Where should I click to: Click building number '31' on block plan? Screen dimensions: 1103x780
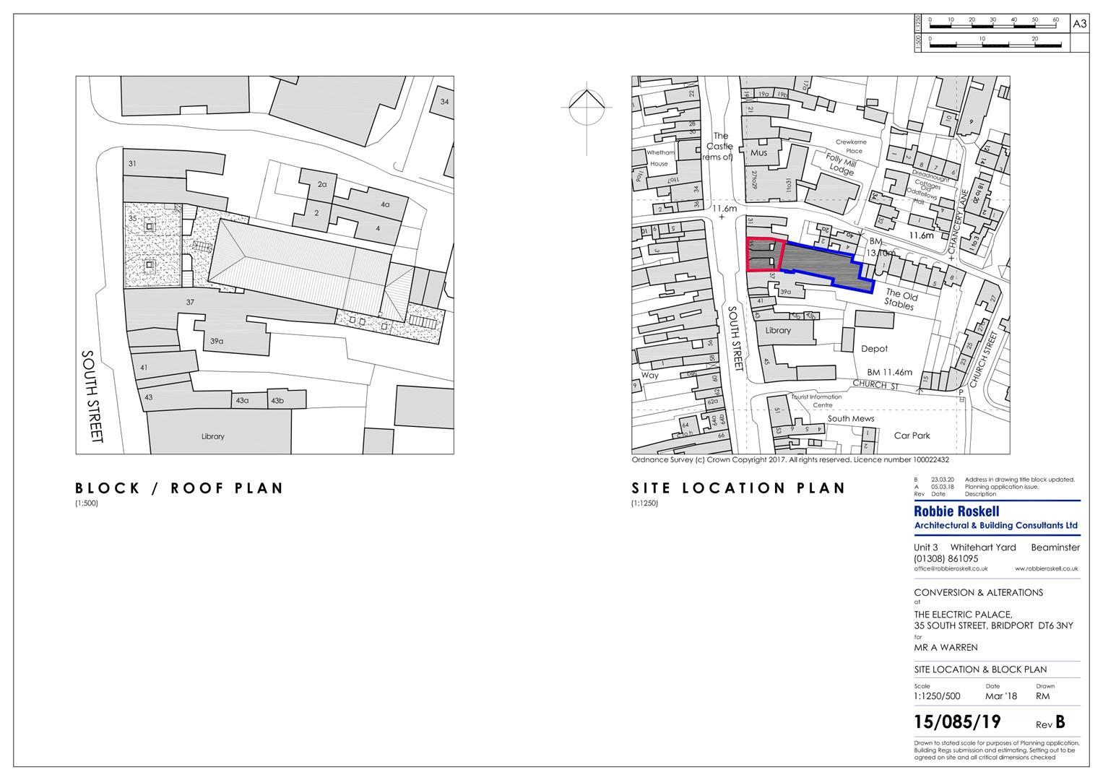(132, 164)
